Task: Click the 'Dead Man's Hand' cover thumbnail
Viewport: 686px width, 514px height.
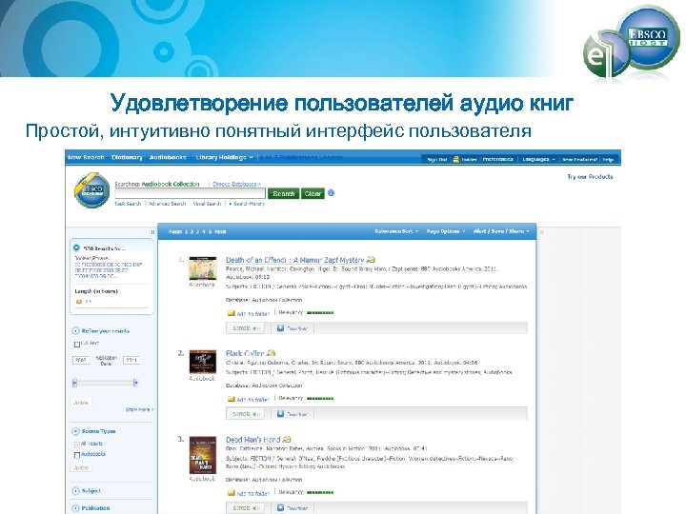Action: [x=203, y=455]
